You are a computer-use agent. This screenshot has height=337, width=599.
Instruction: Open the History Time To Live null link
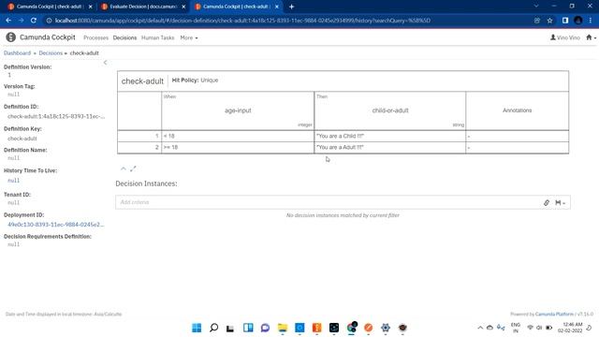pyautogui.click(x=13, y=181)
